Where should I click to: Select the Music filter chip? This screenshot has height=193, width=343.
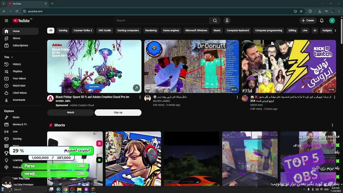point(217,31)
